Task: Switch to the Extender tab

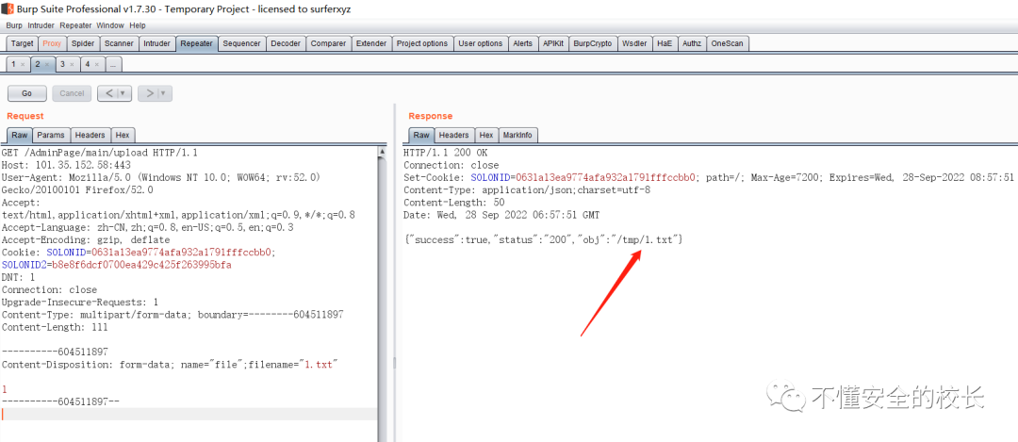Action: click(371, 43)
